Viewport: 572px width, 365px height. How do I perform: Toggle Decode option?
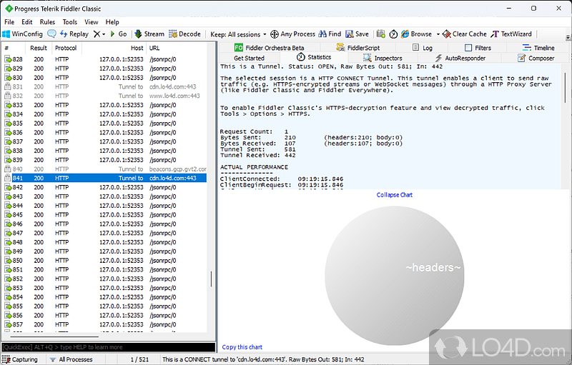[x=184, y=34]
